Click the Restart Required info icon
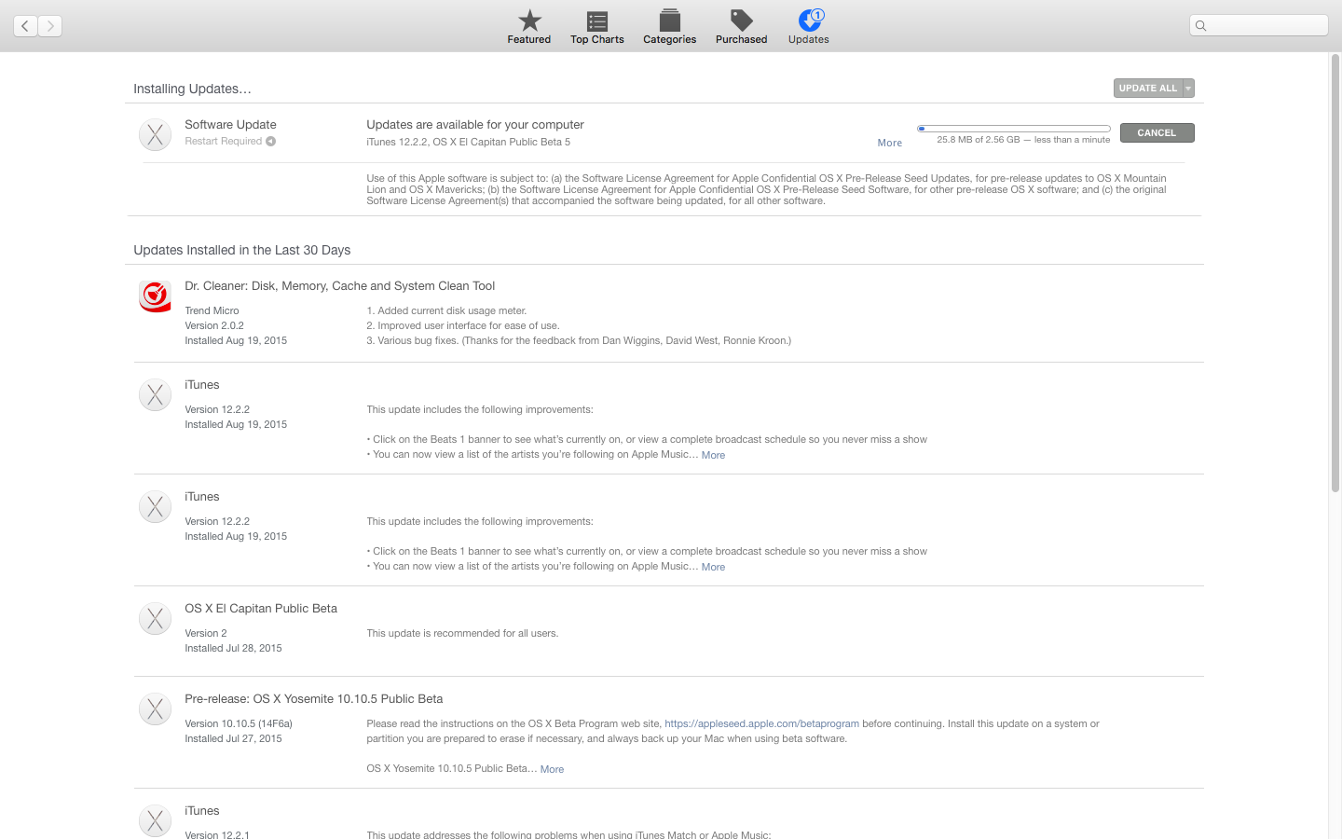Screen dimensions: 1342x839 pos(270,142)
